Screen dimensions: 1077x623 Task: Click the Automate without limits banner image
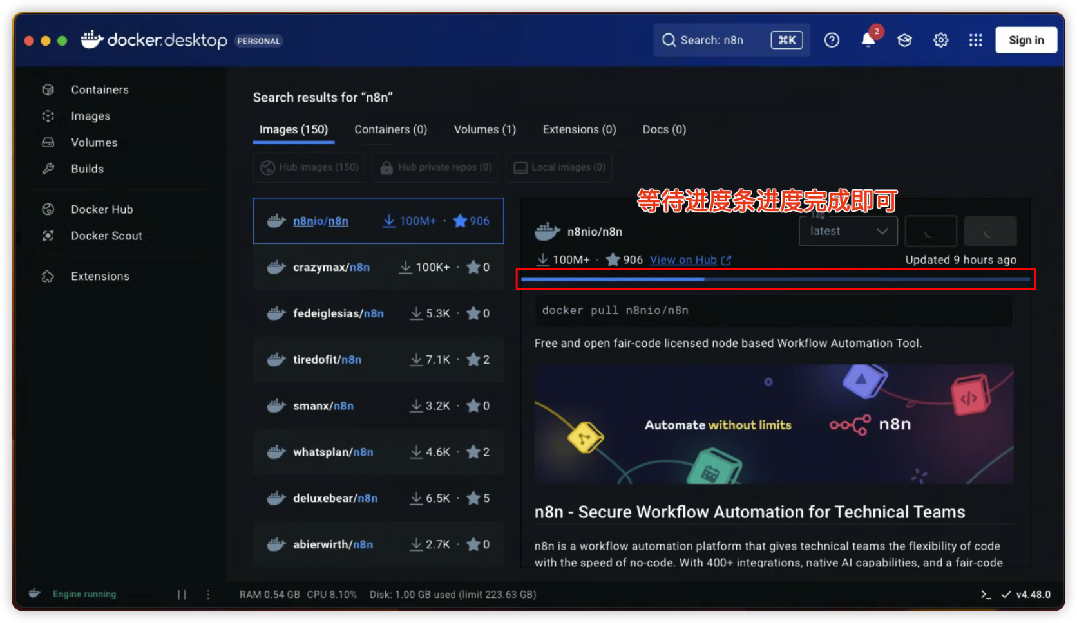click(x=774, y=424)
